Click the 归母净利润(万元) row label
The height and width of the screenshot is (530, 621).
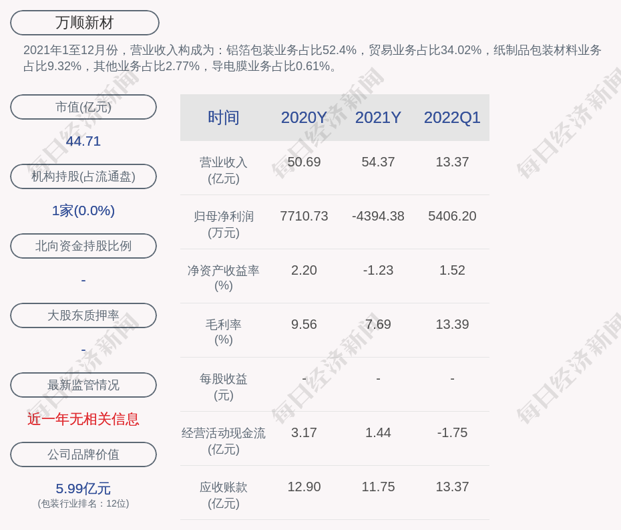pos(224,225)
